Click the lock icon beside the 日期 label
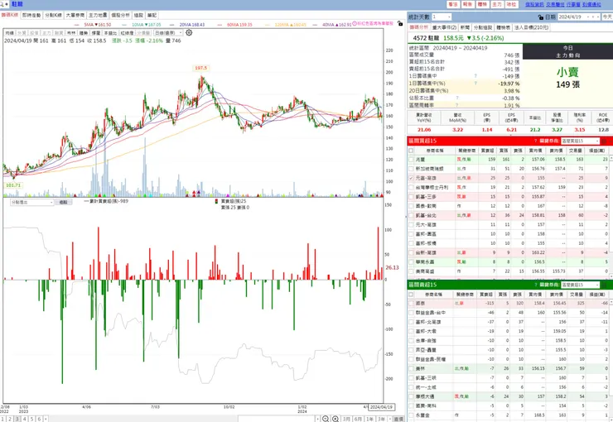Image resolution: width=613 pixels, height=422 pixels. 541,17
